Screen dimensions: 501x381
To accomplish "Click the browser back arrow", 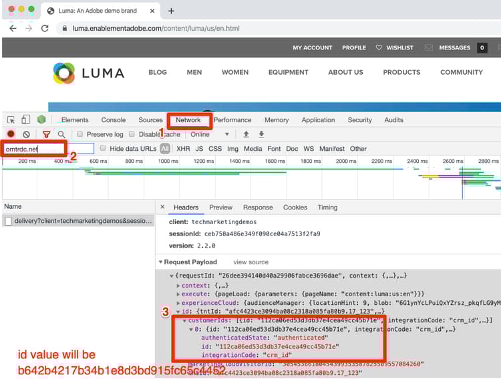I will point(13,29).
